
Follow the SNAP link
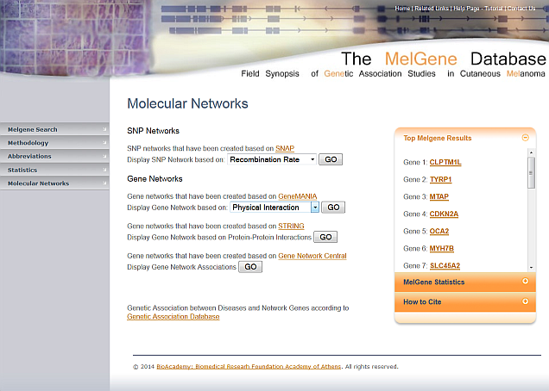[285, 148]
